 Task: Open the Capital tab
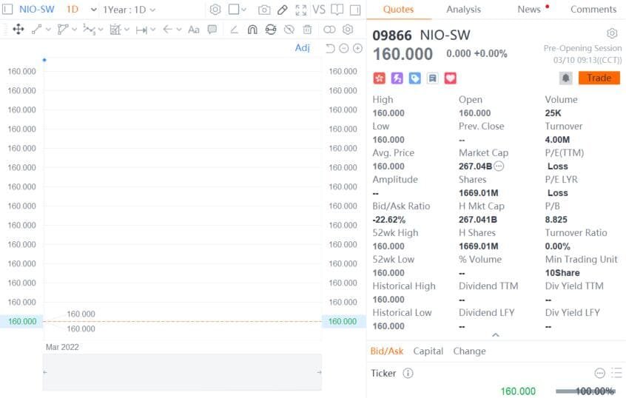coord(428,351)
